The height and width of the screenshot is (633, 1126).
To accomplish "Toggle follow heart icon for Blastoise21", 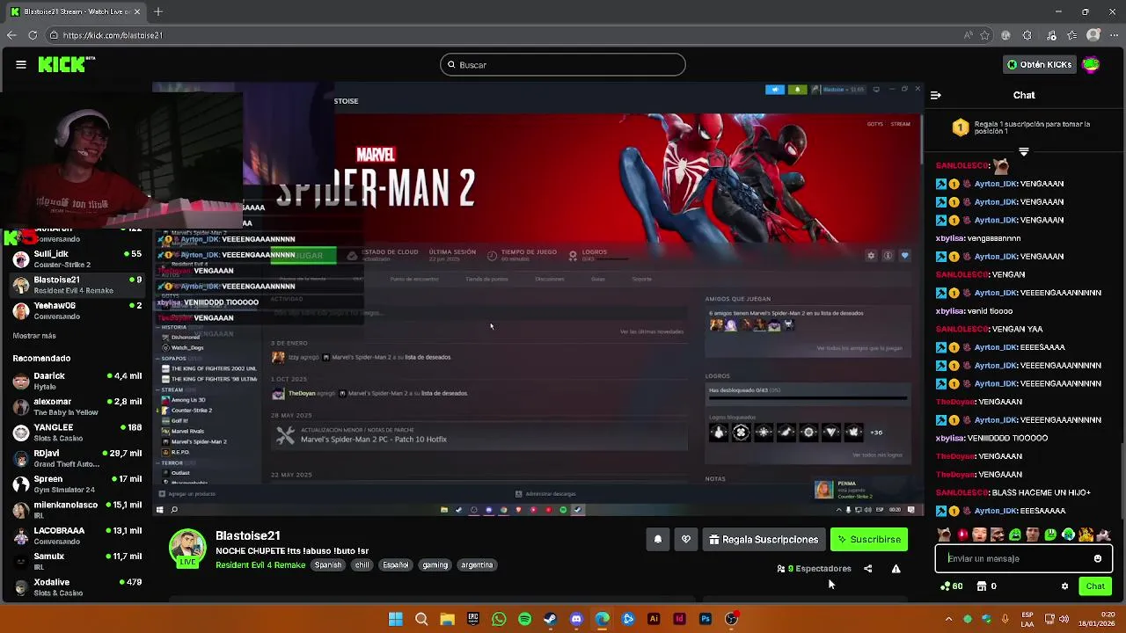I will (x=686, y=539).
